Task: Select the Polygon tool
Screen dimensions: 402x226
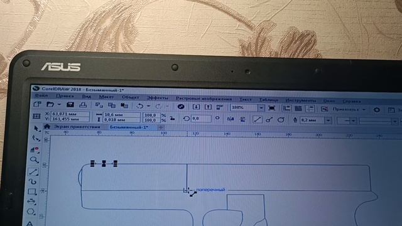Action: click(31, 212)
